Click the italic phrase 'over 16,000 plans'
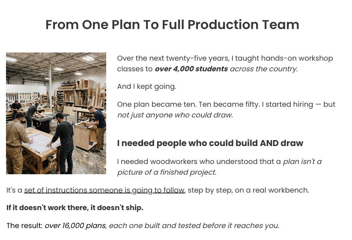The width and height of the screenshot is (352, 240). pyautogui.click(x=75, y=225)
